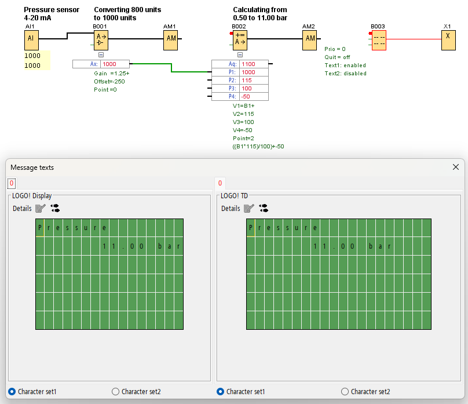468x404 pixels.
Task: Click the P2 value field showing 115
Action: 253,81
